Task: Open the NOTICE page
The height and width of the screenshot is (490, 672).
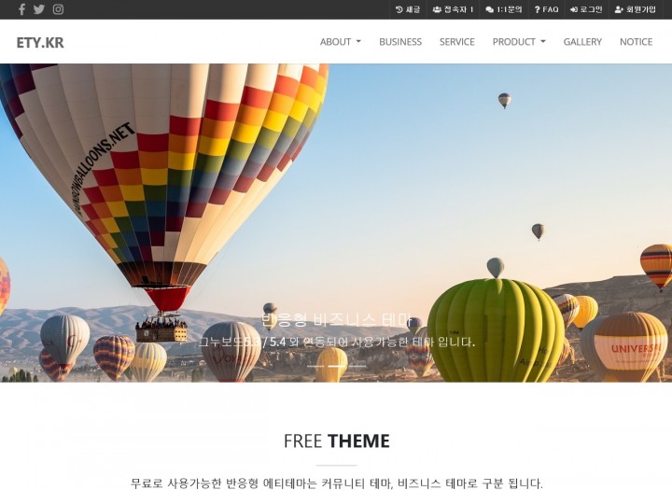Action: tap(636, 42)
